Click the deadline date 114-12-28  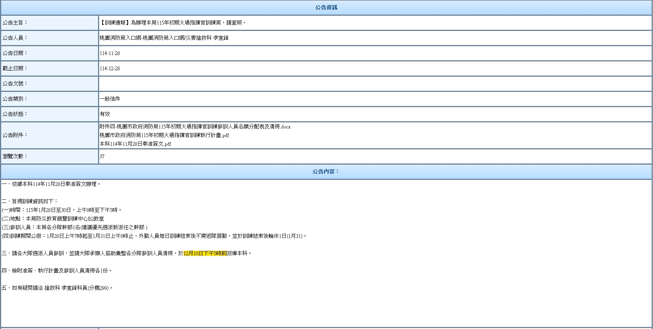110,69
